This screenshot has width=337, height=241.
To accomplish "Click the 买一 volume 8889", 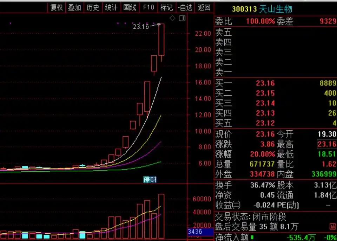I will click(x=328, y=83).
